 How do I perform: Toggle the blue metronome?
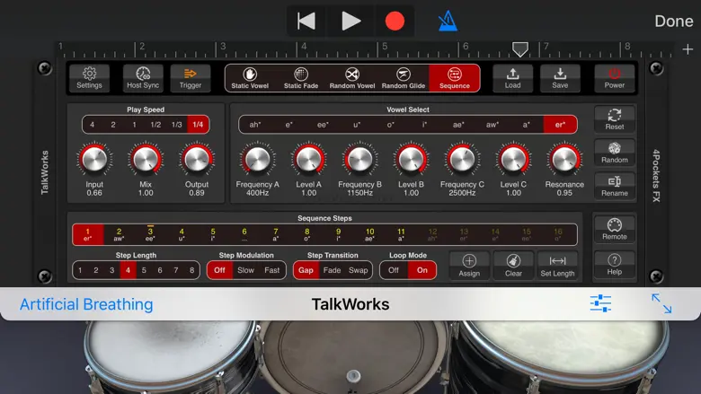point(447,21)
